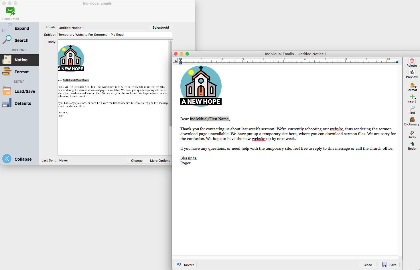
Task: Open the Insert dropdown menu
Action: (x=412, y=97)
